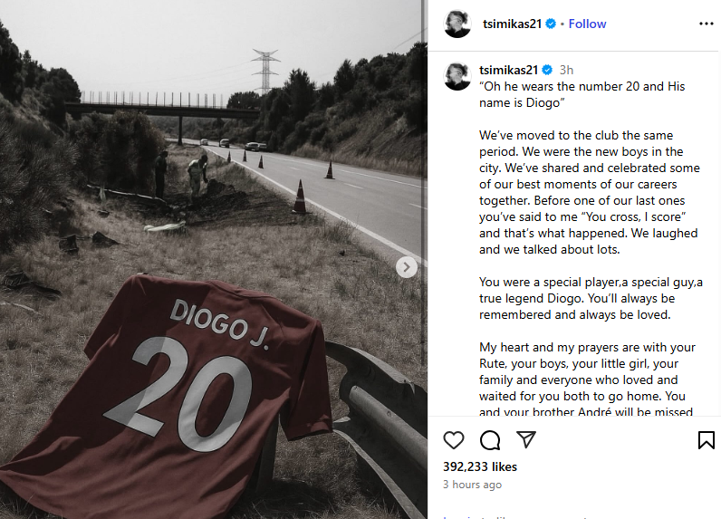Share post using paper plane icon
This screenshot has height=519, width=721.
[525, 440]
